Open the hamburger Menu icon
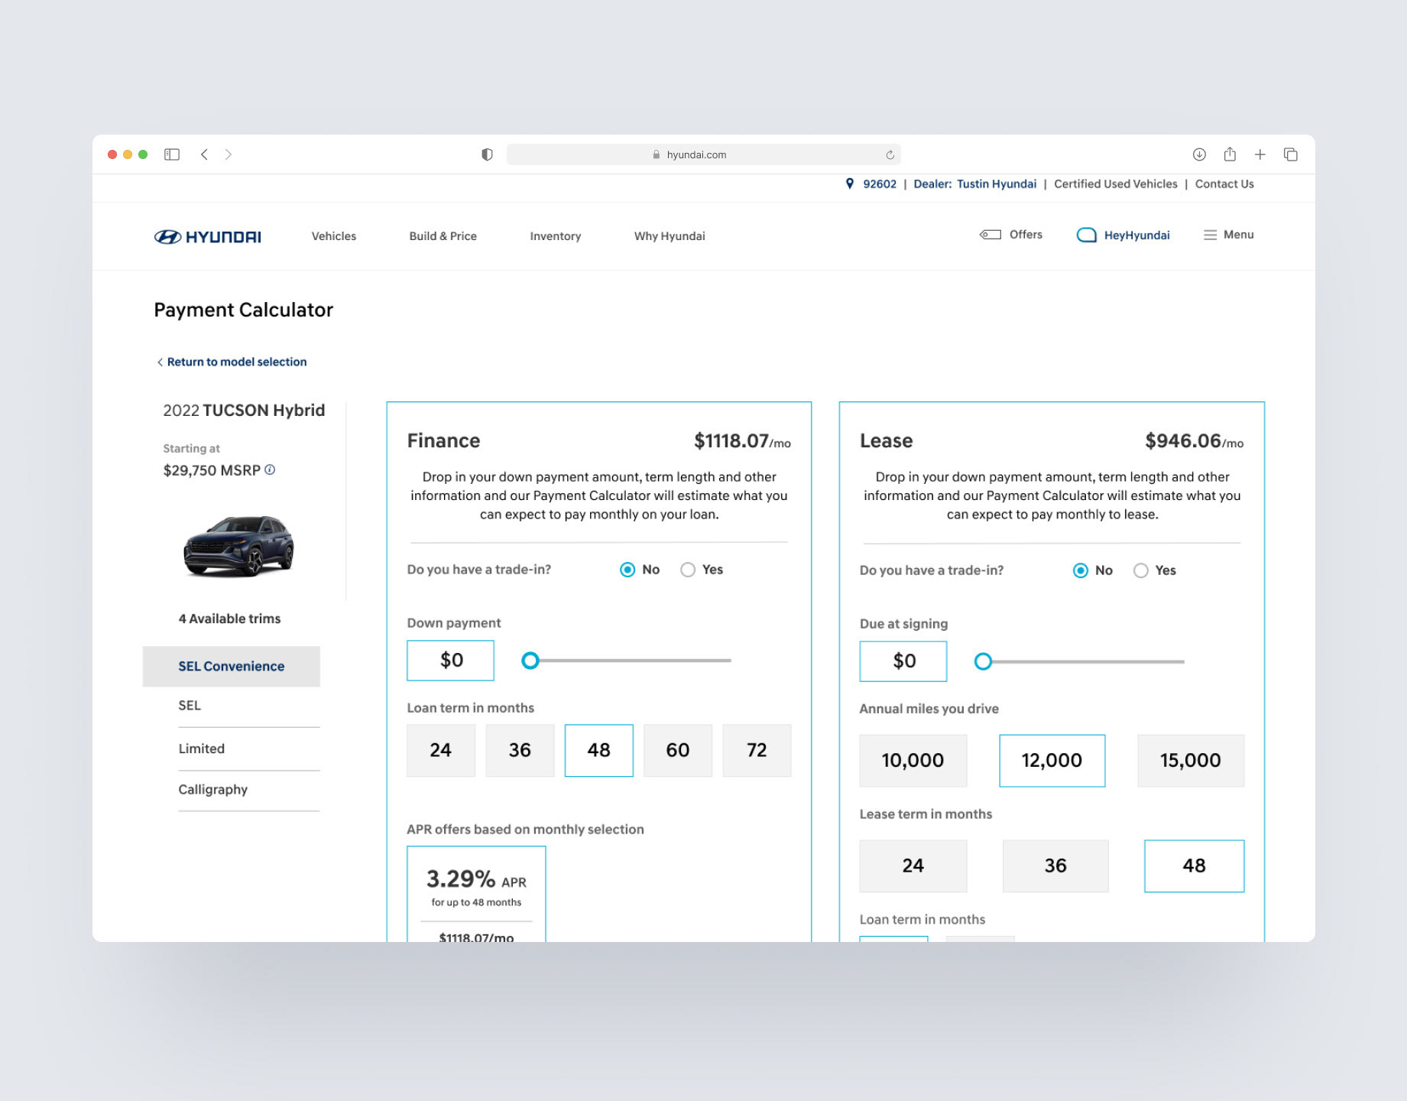The height and width of the screenshot is (1101, 1407). click(x=1210, y=235)
